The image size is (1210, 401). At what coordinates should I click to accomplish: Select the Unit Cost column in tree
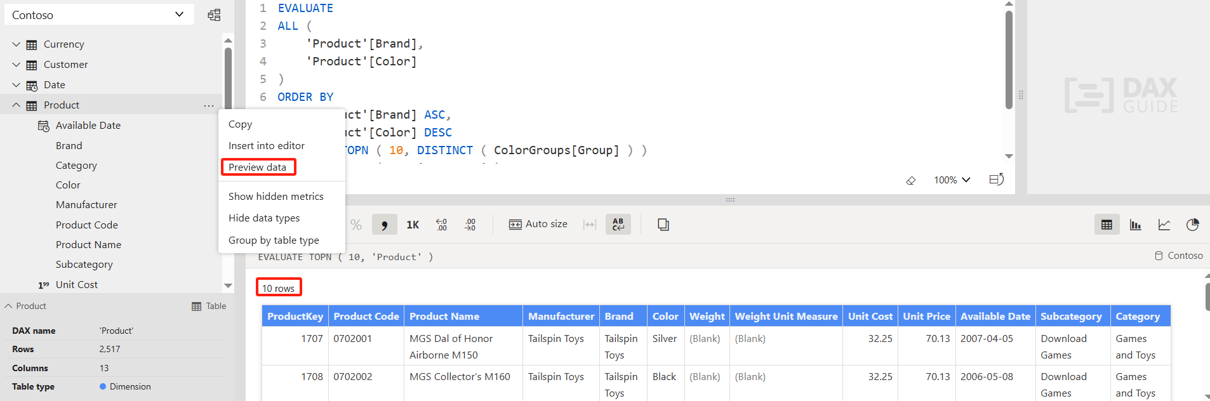[x=77, y=285]
